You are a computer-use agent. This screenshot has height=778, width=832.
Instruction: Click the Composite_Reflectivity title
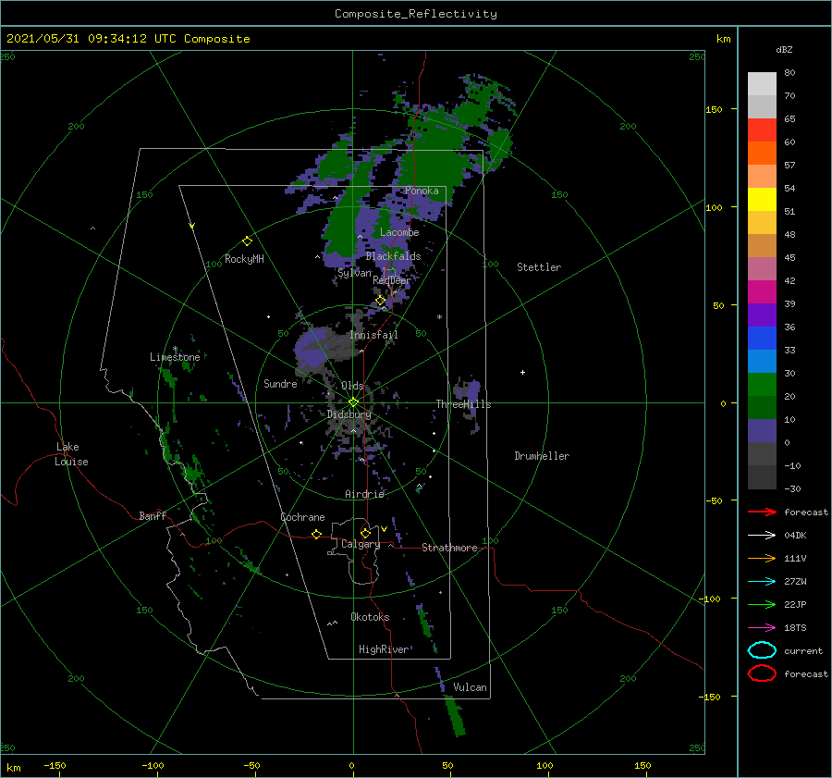416,14
